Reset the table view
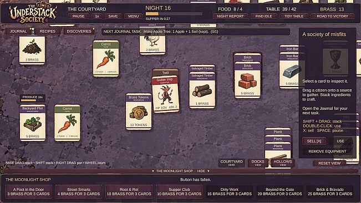Screen dimensions: 361x203 click(x=329, y=163)
